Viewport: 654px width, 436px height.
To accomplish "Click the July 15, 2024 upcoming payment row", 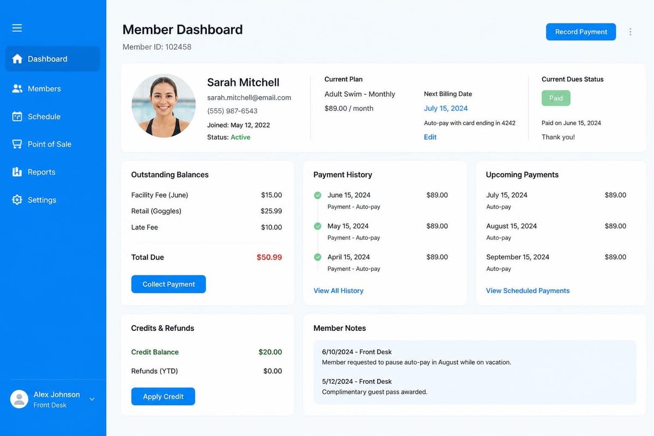I will click(556, 201).
